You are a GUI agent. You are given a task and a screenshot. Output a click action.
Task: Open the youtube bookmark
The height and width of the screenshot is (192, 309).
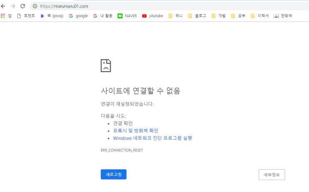click(x=153, y=16)
